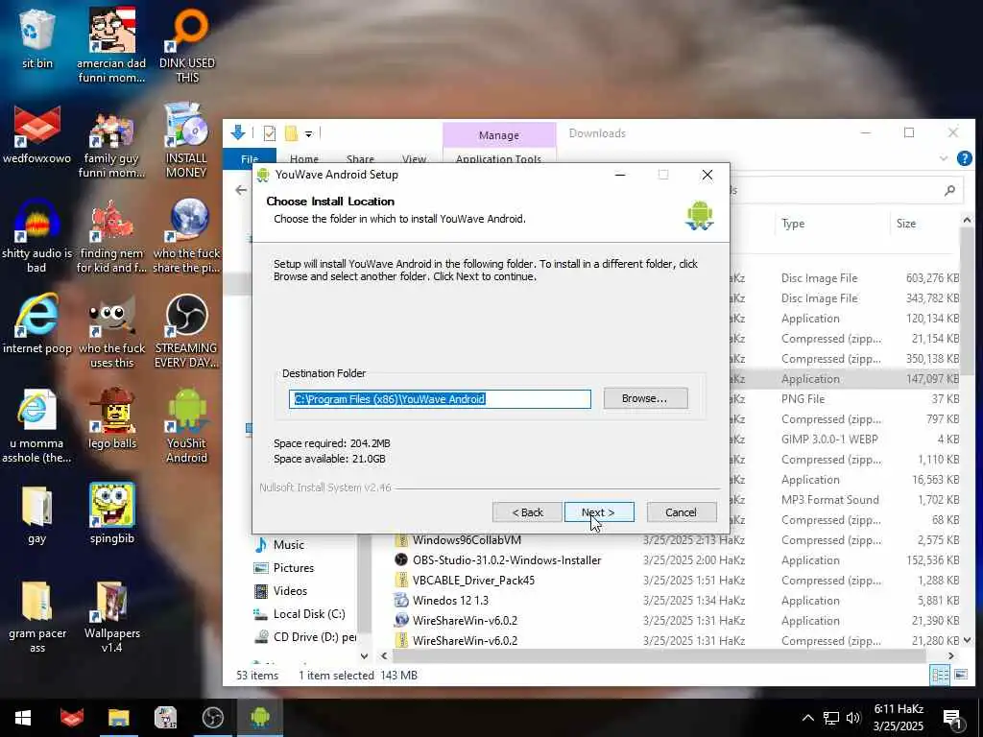Select the Winedos 12 1.3 file
Image resolution: width=983 pixels, height=737 pixels.
[450, 601]
